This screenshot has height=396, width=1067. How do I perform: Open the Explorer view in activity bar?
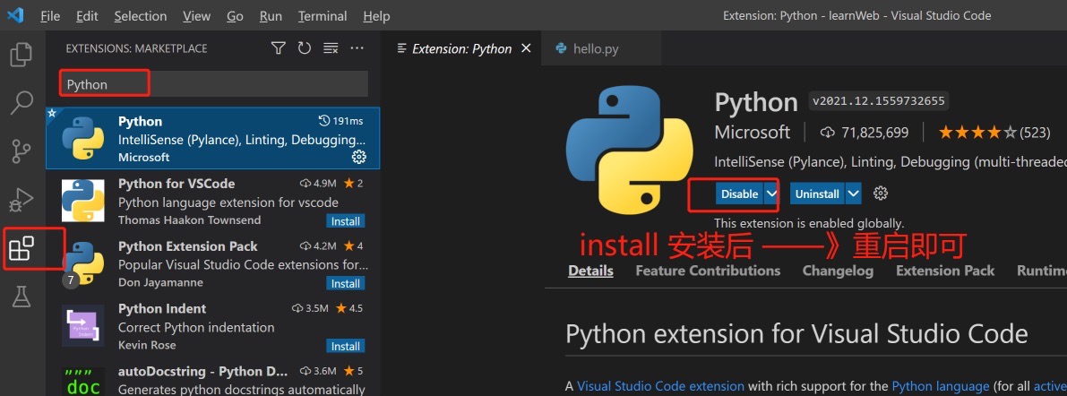(22, 55)
